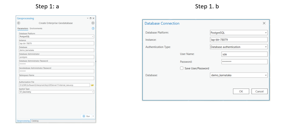Viewport: 292px width, 134px height.
Task: Go back using the Geoprocessing back arrow
Action: [18, 23]
